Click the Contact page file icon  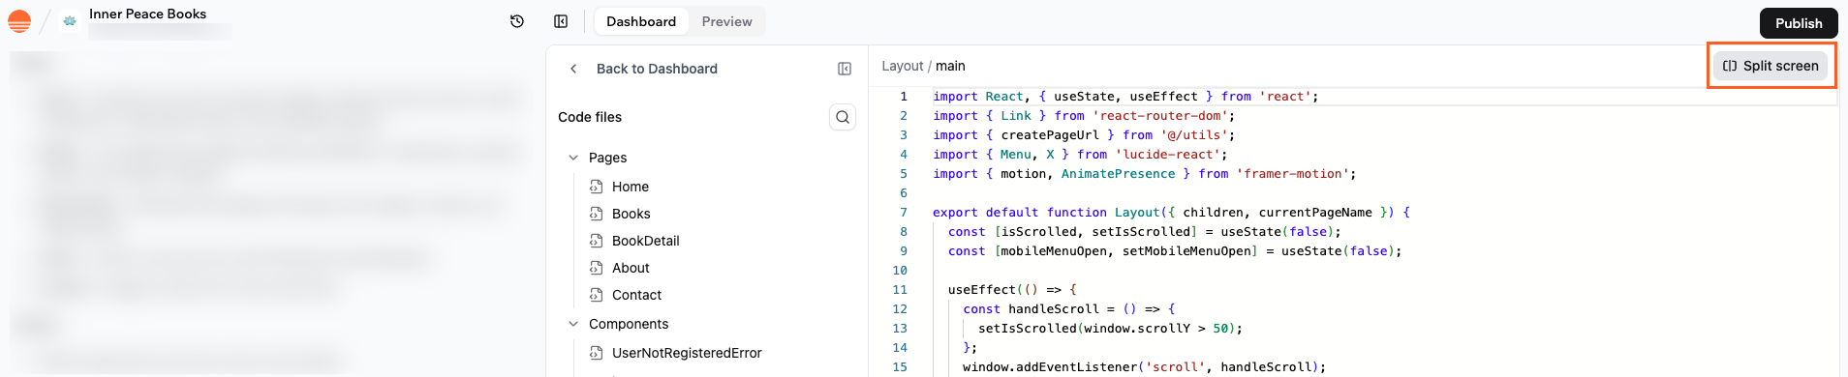[597, 295]
